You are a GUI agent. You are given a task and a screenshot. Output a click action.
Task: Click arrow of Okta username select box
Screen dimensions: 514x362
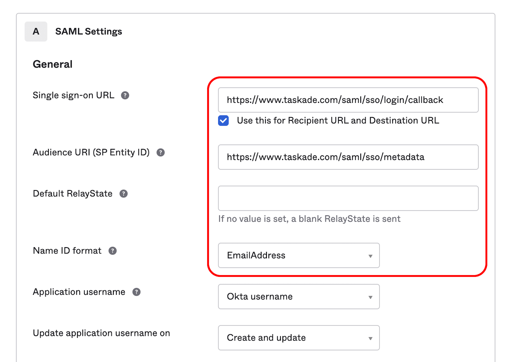pyautogui.click(x=370, y=297)
